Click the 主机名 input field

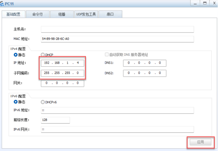[x=117, y=29]
